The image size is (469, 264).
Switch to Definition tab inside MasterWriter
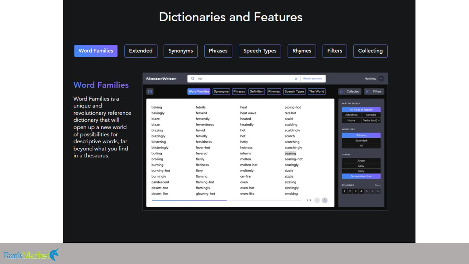point(256,91)
